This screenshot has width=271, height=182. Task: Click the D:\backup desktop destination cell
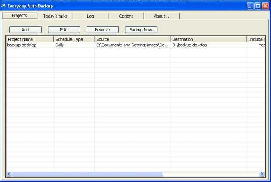click(x=190, y=45)
